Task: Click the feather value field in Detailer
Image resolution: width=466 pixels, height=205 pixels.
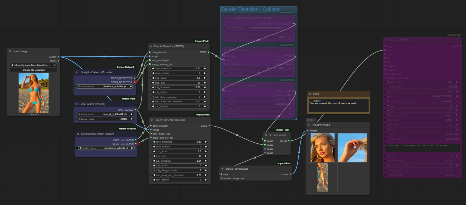Action: (x=423, y=129)
